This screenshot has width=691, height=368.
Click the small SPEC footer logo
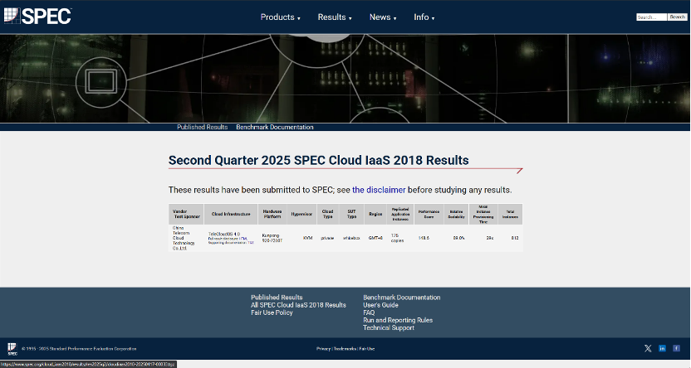12,349
